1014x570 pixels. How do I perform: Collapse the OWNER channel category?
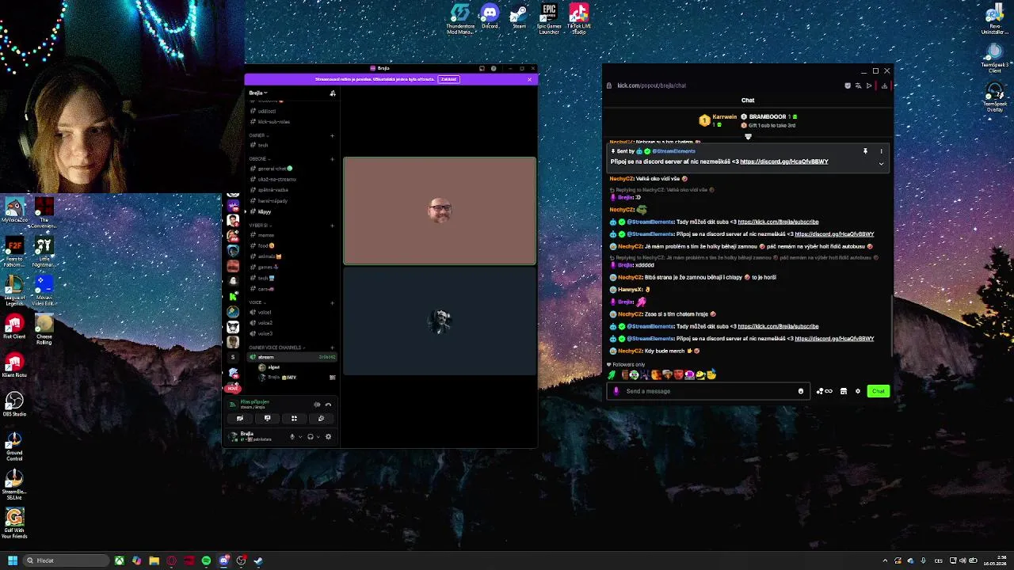pos(259,135)
